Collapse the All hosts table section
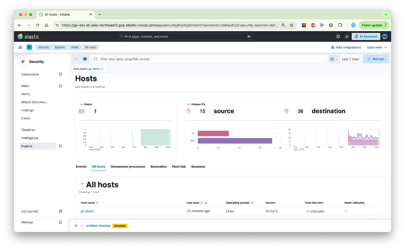The image size is (405, 251). pos(82,184)
